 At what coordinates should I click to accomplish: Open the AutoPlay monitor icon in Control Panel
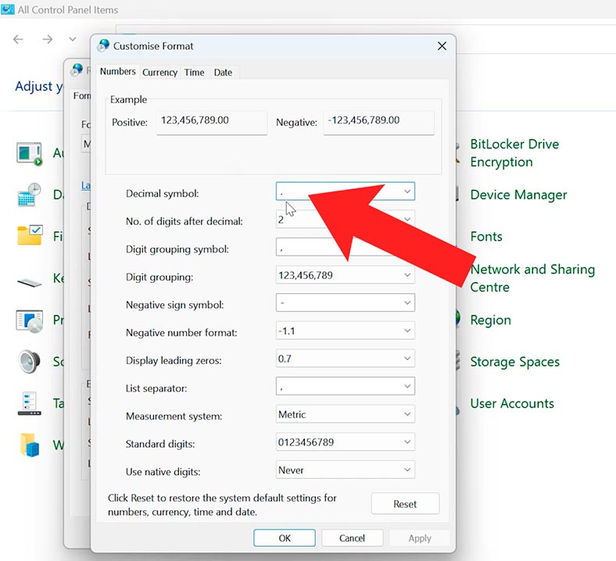click(29, 154)
